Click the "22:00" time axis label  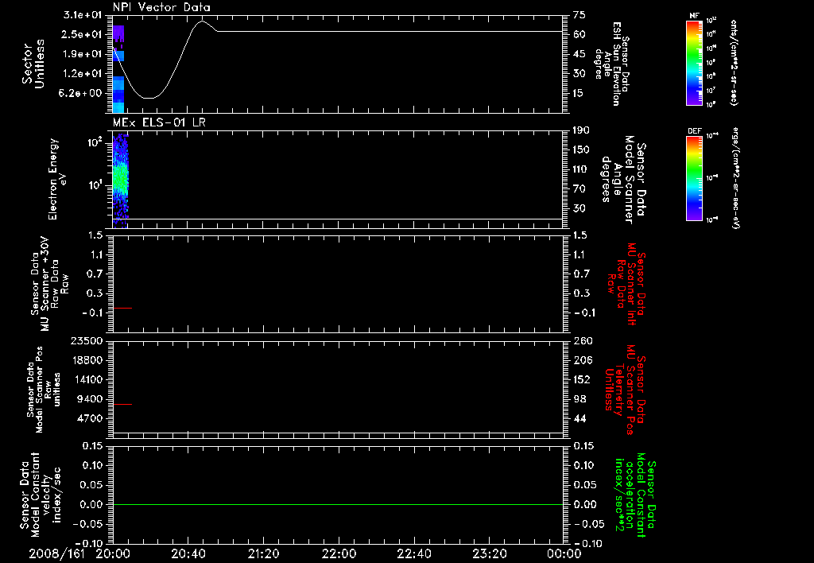pos(339,553)
